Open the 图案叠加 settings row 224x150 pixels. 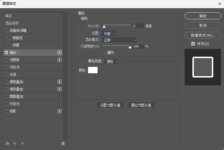pyautogui.click(x=33, y=97)
